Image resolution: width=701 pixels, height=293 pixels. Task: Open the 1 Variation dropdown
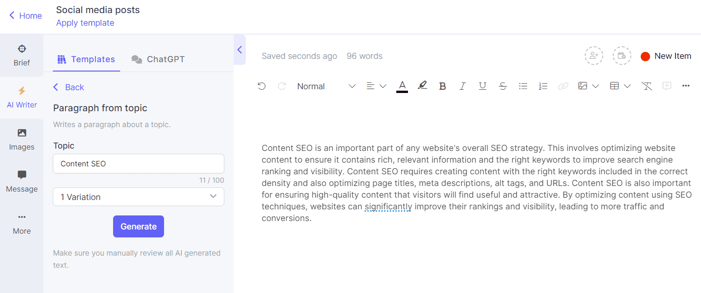[138, 197]
